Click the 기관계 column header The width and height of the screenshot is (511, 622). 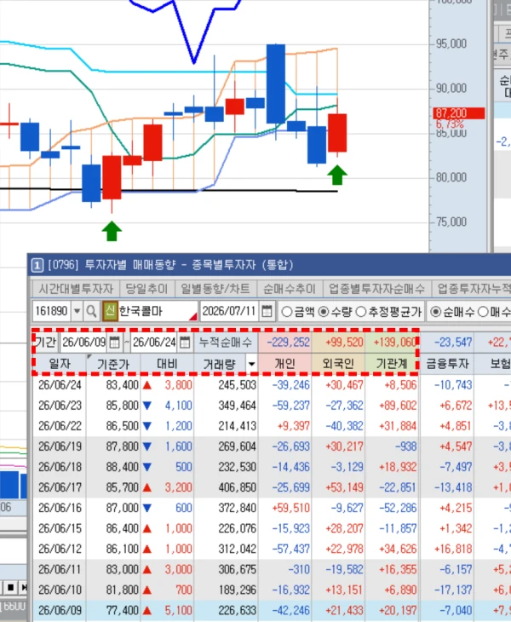pos(392,364)
